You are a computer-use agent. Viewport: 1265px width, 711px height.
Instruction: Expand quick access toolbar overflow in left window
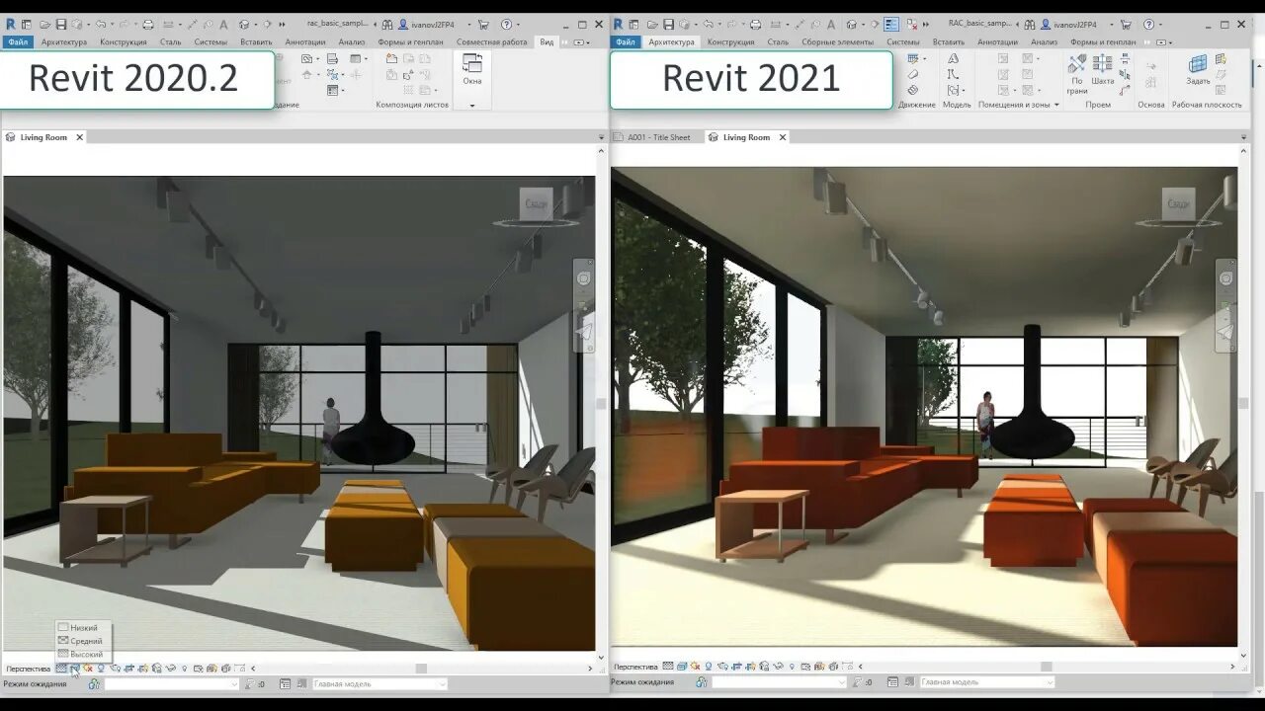(282, 25)
